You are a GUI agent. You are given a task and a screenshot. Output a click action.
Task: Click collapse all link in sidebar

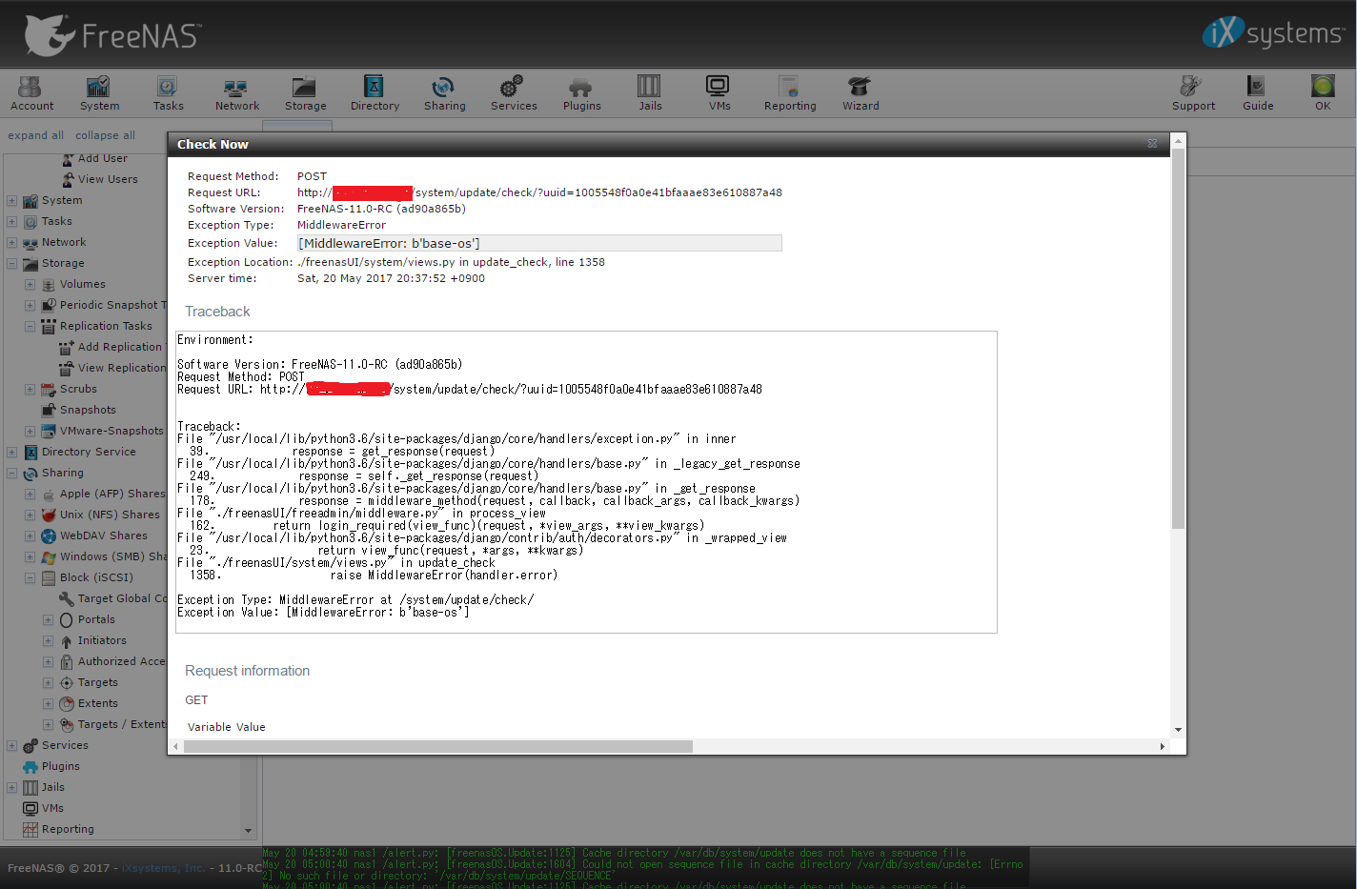(105, 135)
